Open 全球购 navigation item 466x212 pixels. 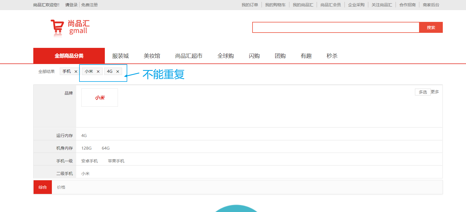[225, 56]
